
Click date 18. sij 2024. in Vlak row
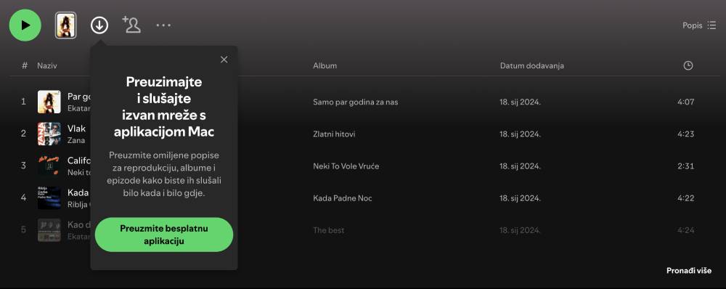[x=520, y=134]
